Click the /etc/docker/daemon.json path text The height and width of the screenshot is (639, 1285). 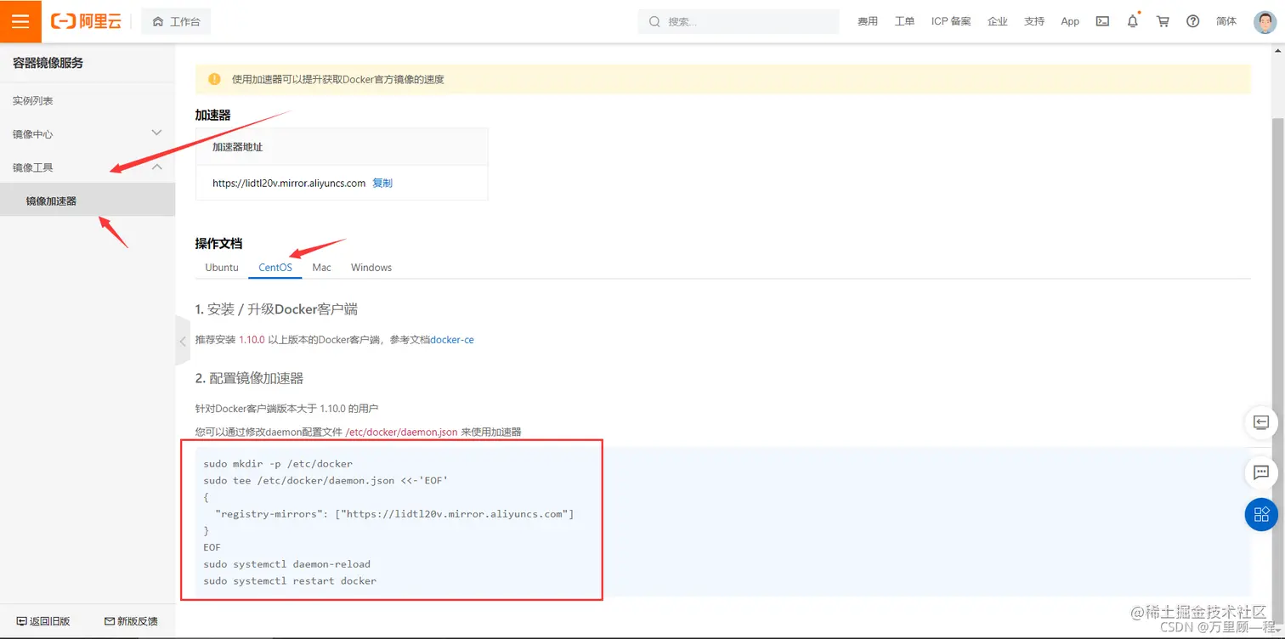[401, 432]
